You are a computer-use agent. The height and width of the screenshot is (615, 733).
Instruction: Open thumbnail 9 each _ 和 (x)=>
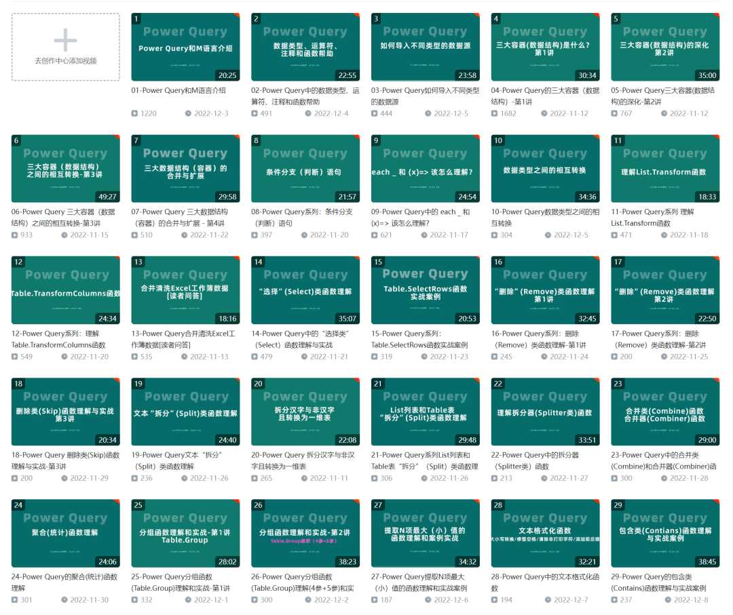pos(426,169)
